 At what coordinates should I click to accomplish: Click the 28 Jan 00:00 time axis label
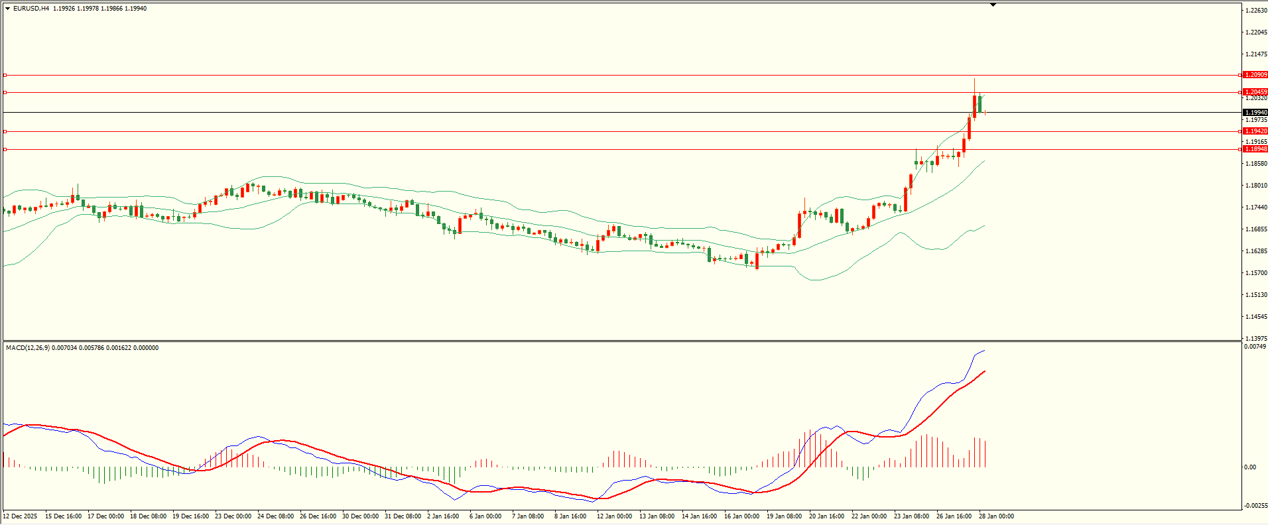click(x=995, y=516)
